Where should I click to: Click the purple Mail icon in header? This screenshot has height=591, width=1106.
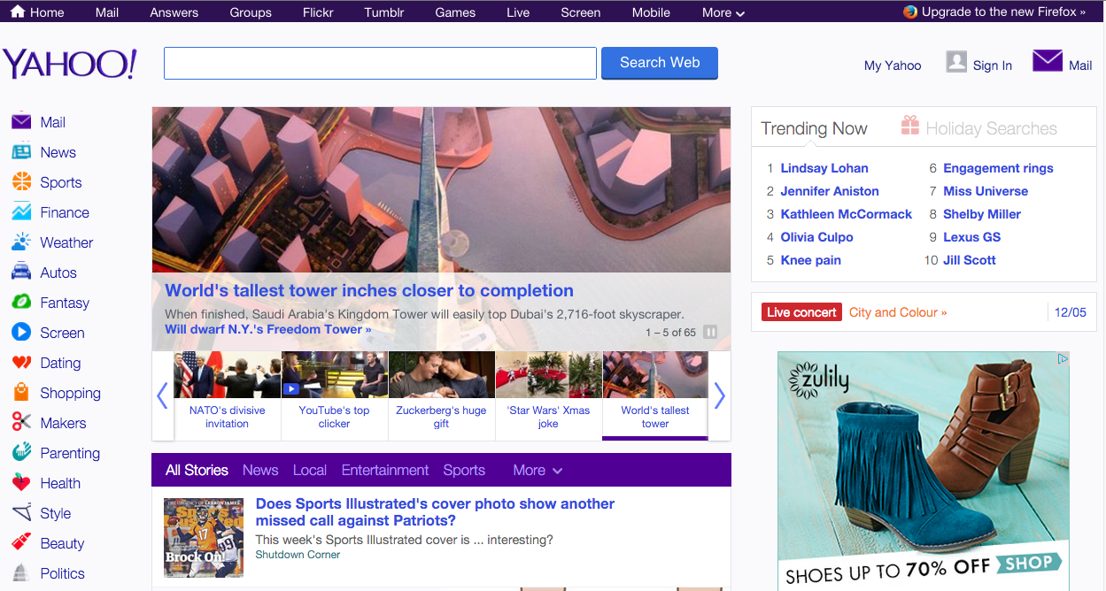(x=1048, y=62)
